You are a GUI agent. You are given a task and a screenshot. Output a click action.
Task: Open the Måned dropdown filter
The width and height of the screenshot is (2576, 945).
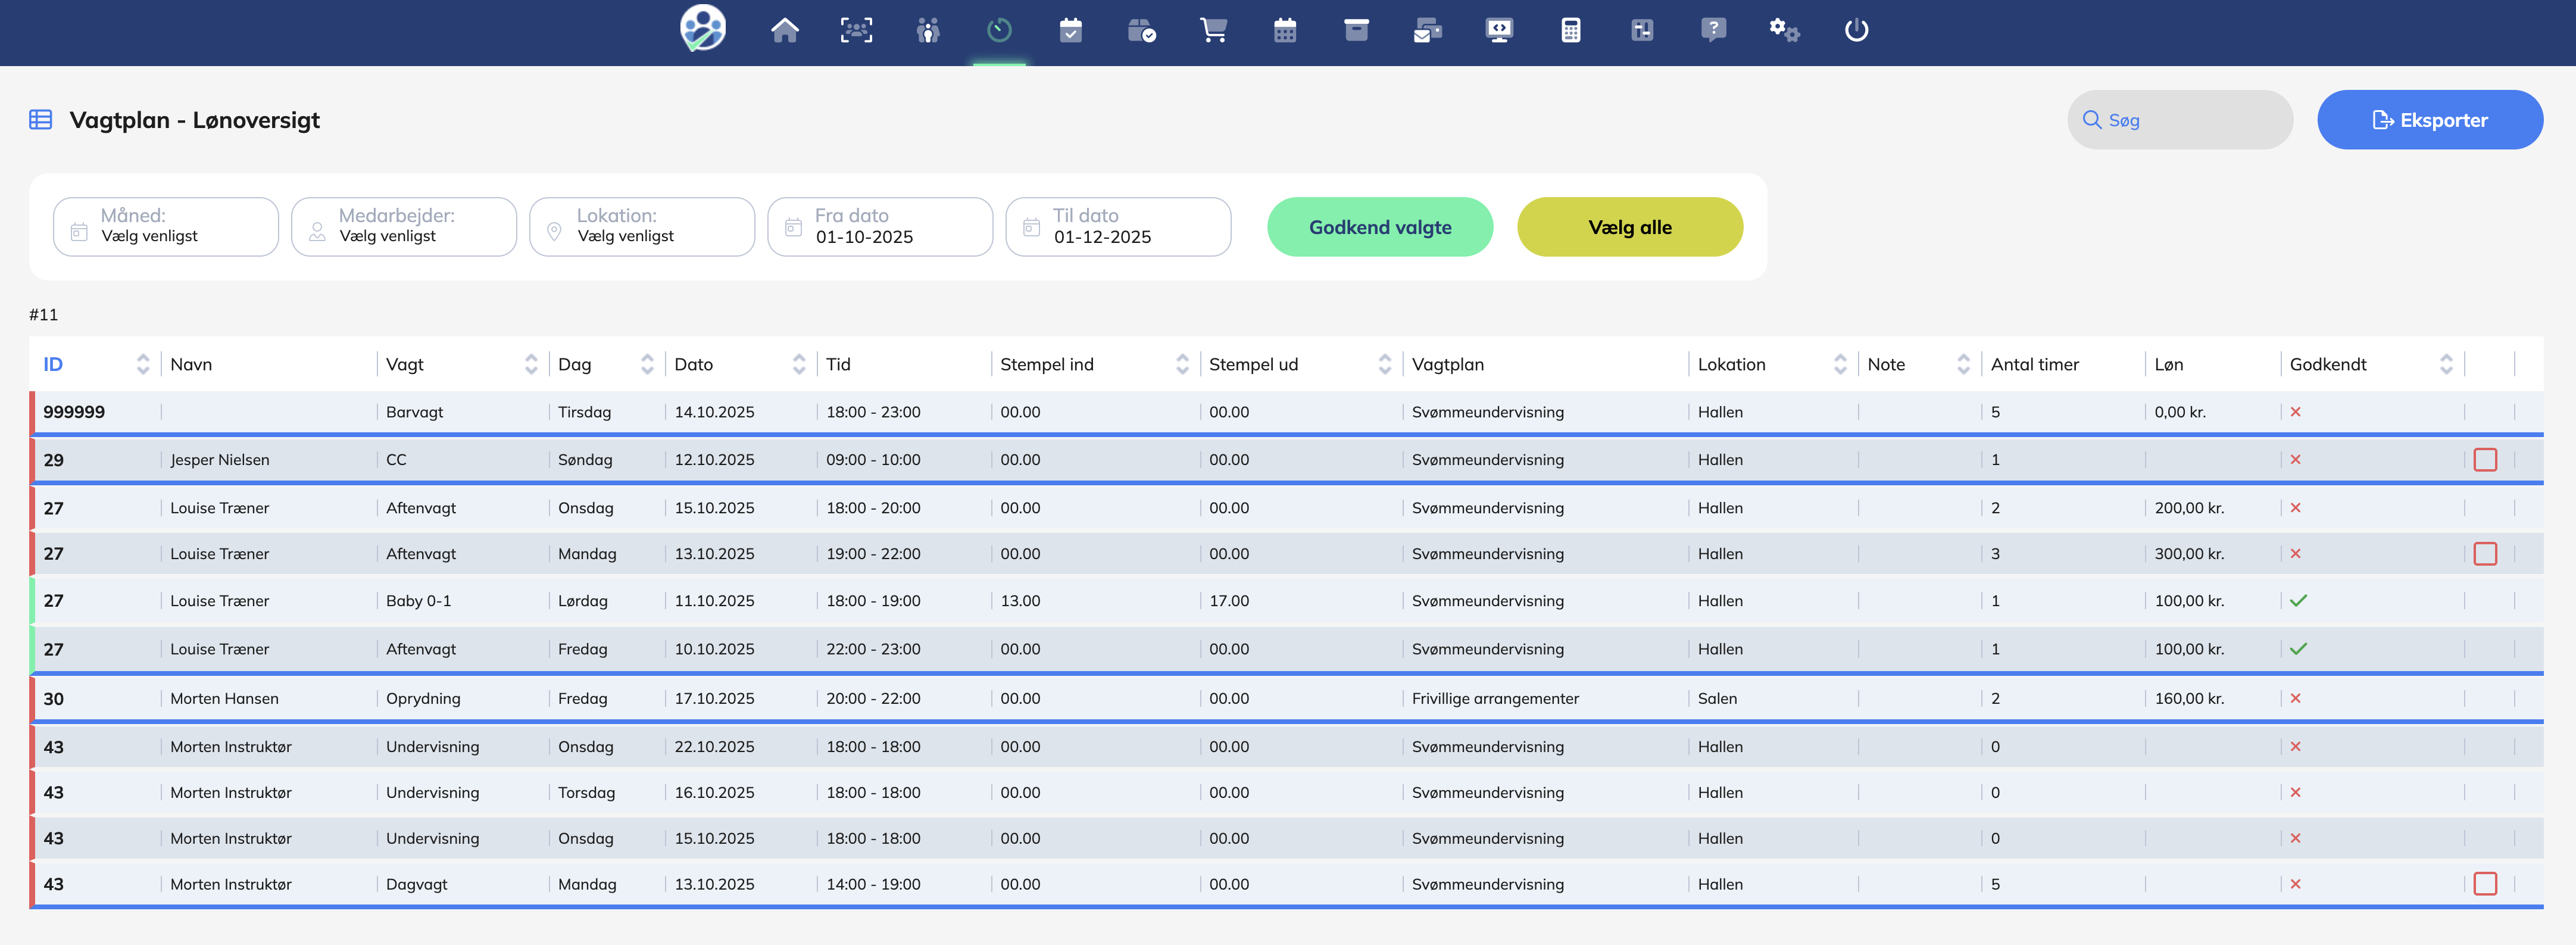[x=166, y=227]
